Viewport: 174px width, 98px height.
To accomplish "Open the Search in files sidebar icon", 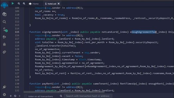I will pos(4,22).
